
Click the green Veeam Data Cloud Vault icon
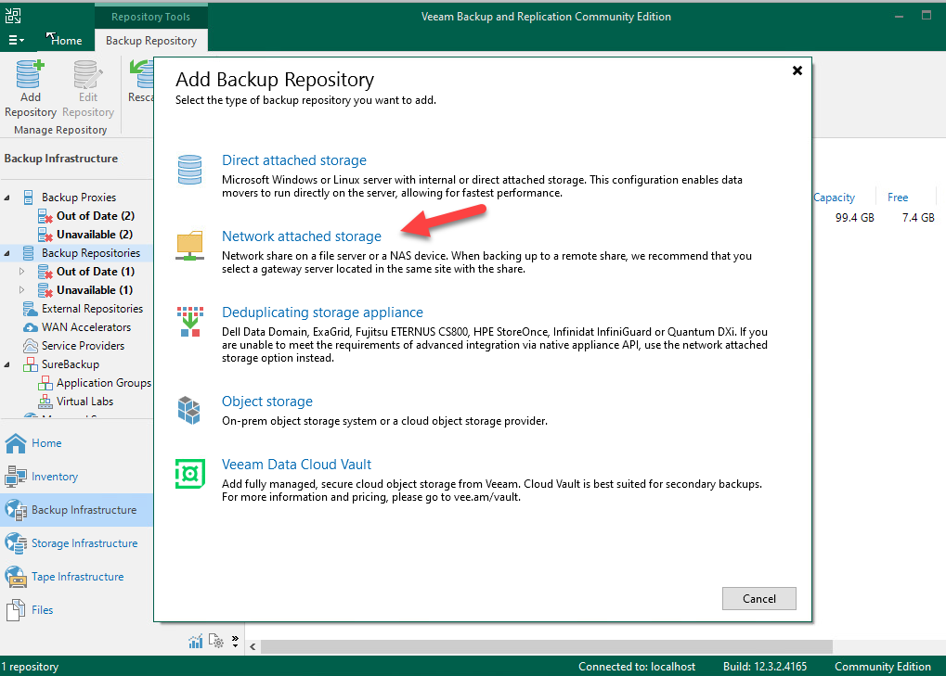(x=189, y=474)
